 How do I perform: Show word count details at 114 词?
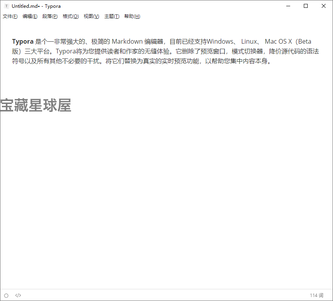[316, 296]
